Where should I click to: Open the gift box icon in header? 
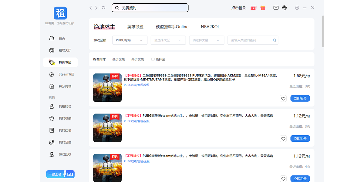pos(263,8)
